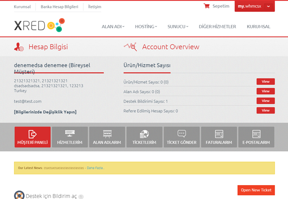Go to Diğer Hizmetler menu item

[x=217, y=27]
